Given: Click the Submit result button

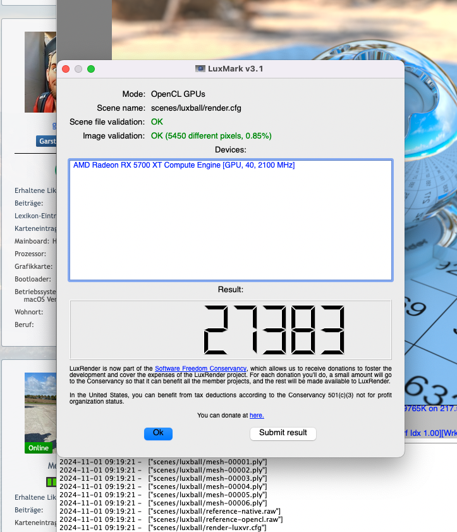Looking at the screenshot, I should [x=283, y=433].
